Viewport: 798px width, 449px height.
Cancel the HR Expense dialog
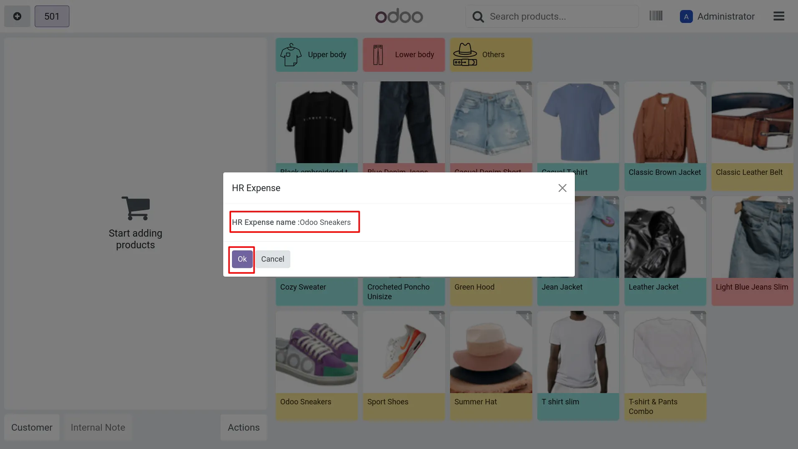pos(273,259)
